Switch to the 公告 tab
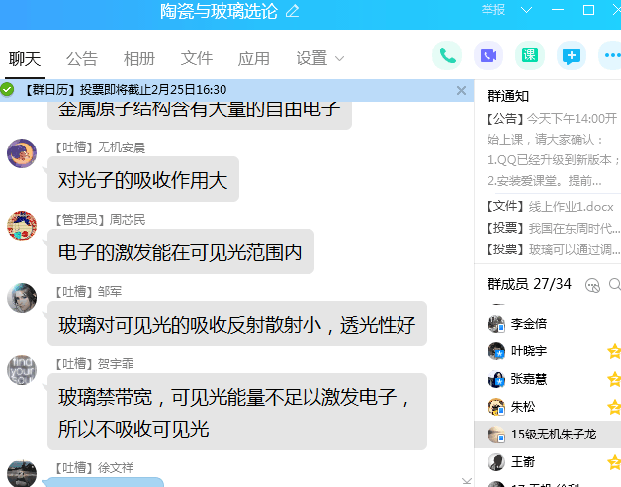Screen dimensions: 621x487 click(82, 58)
